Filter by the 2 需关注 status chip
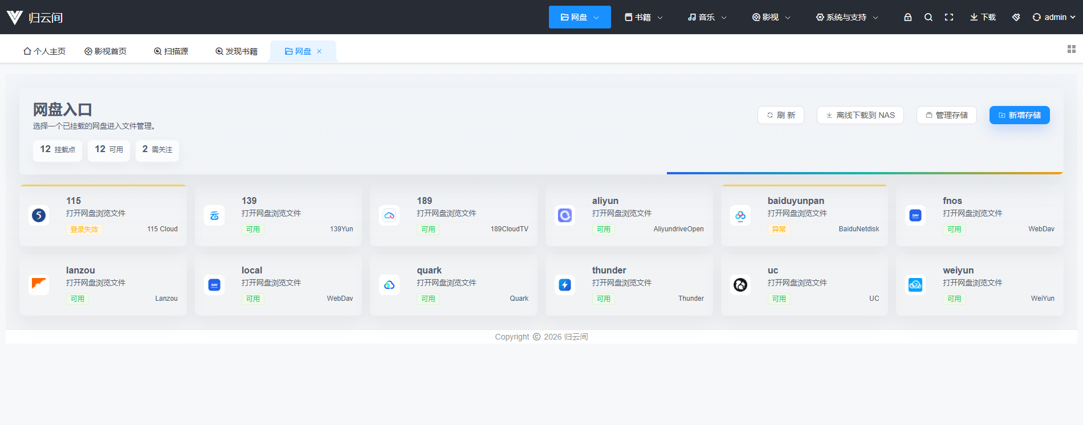1083x425 pixels. [x=157, y=150]
